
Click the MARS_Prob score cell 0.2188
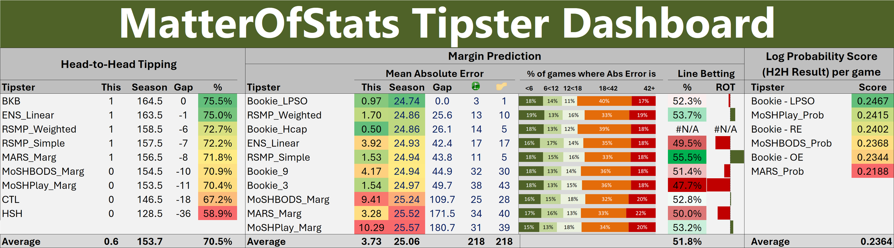pos(873,171)
